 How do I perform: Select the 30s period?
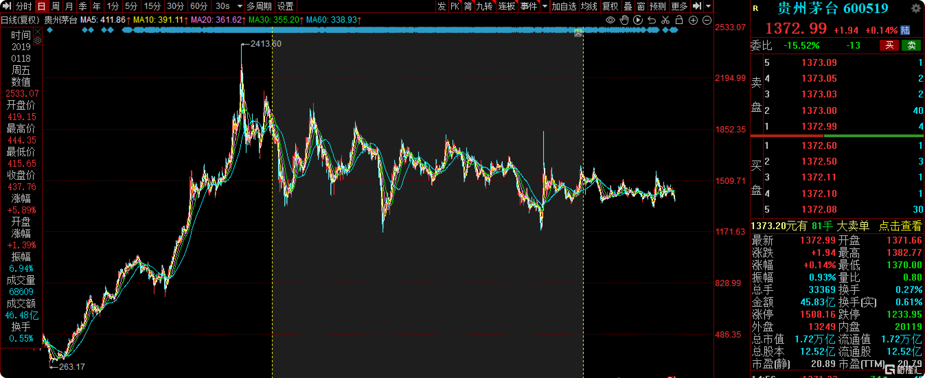tap(222, 6)
